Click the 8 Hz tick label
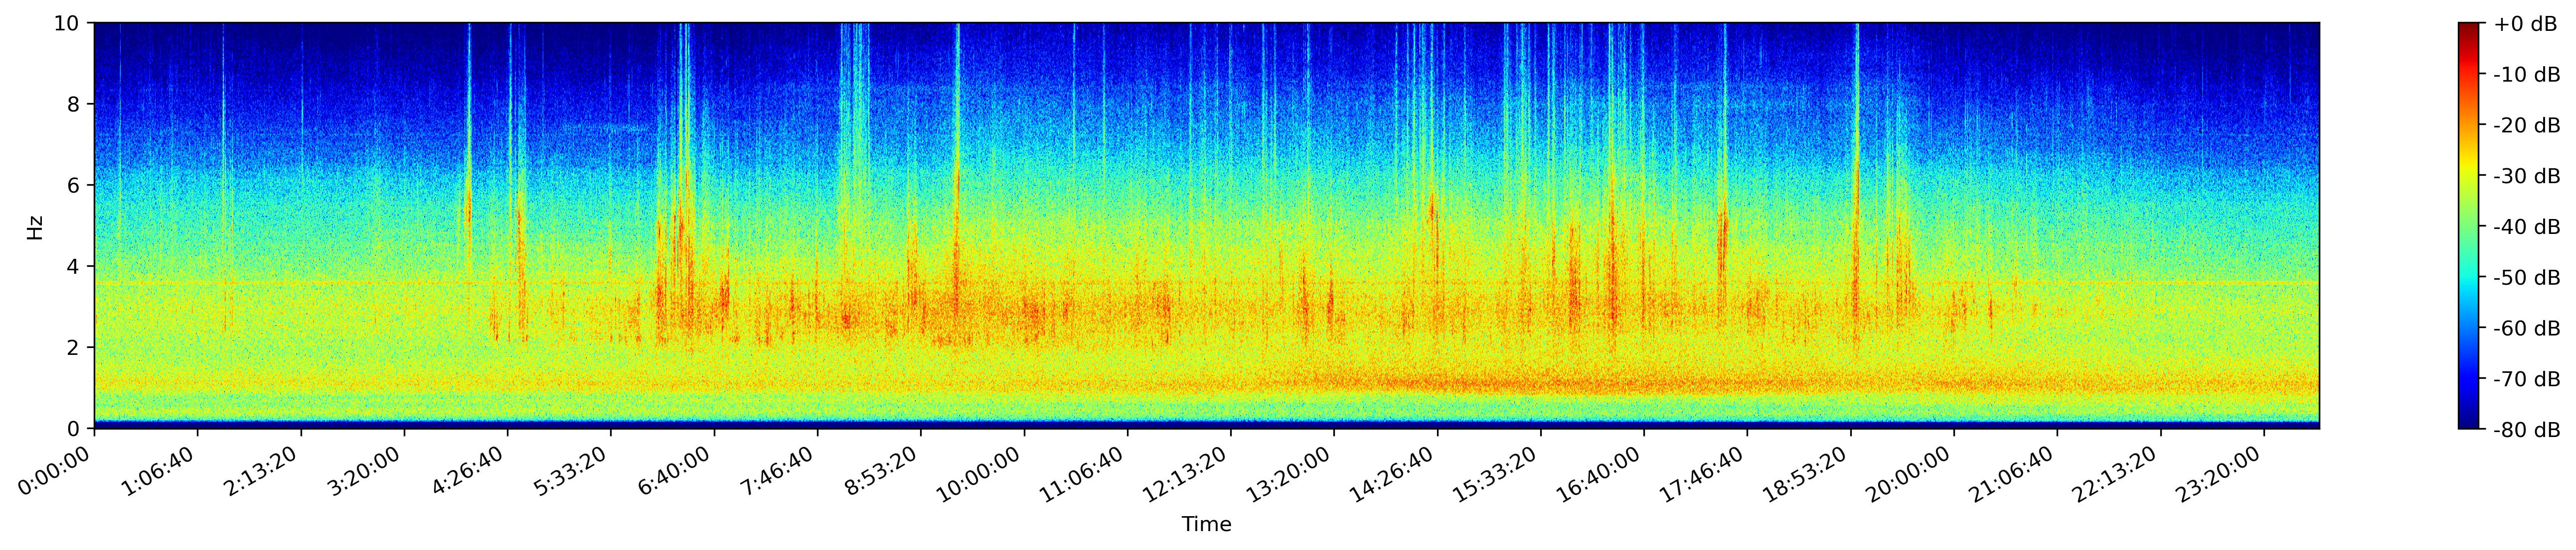Screen dimensions: 2576x550 [73, 104]
